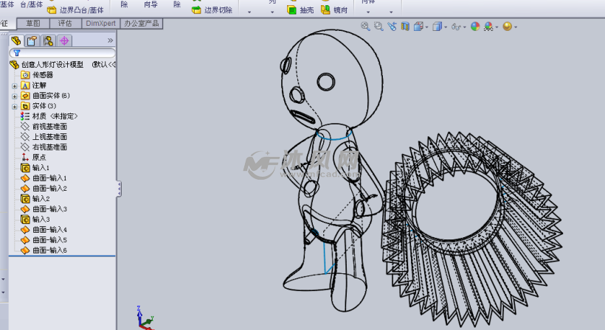Switch to the PropertyManager tab icon
Viewport: 605px width, 330px height.
(x=32, y=41)
